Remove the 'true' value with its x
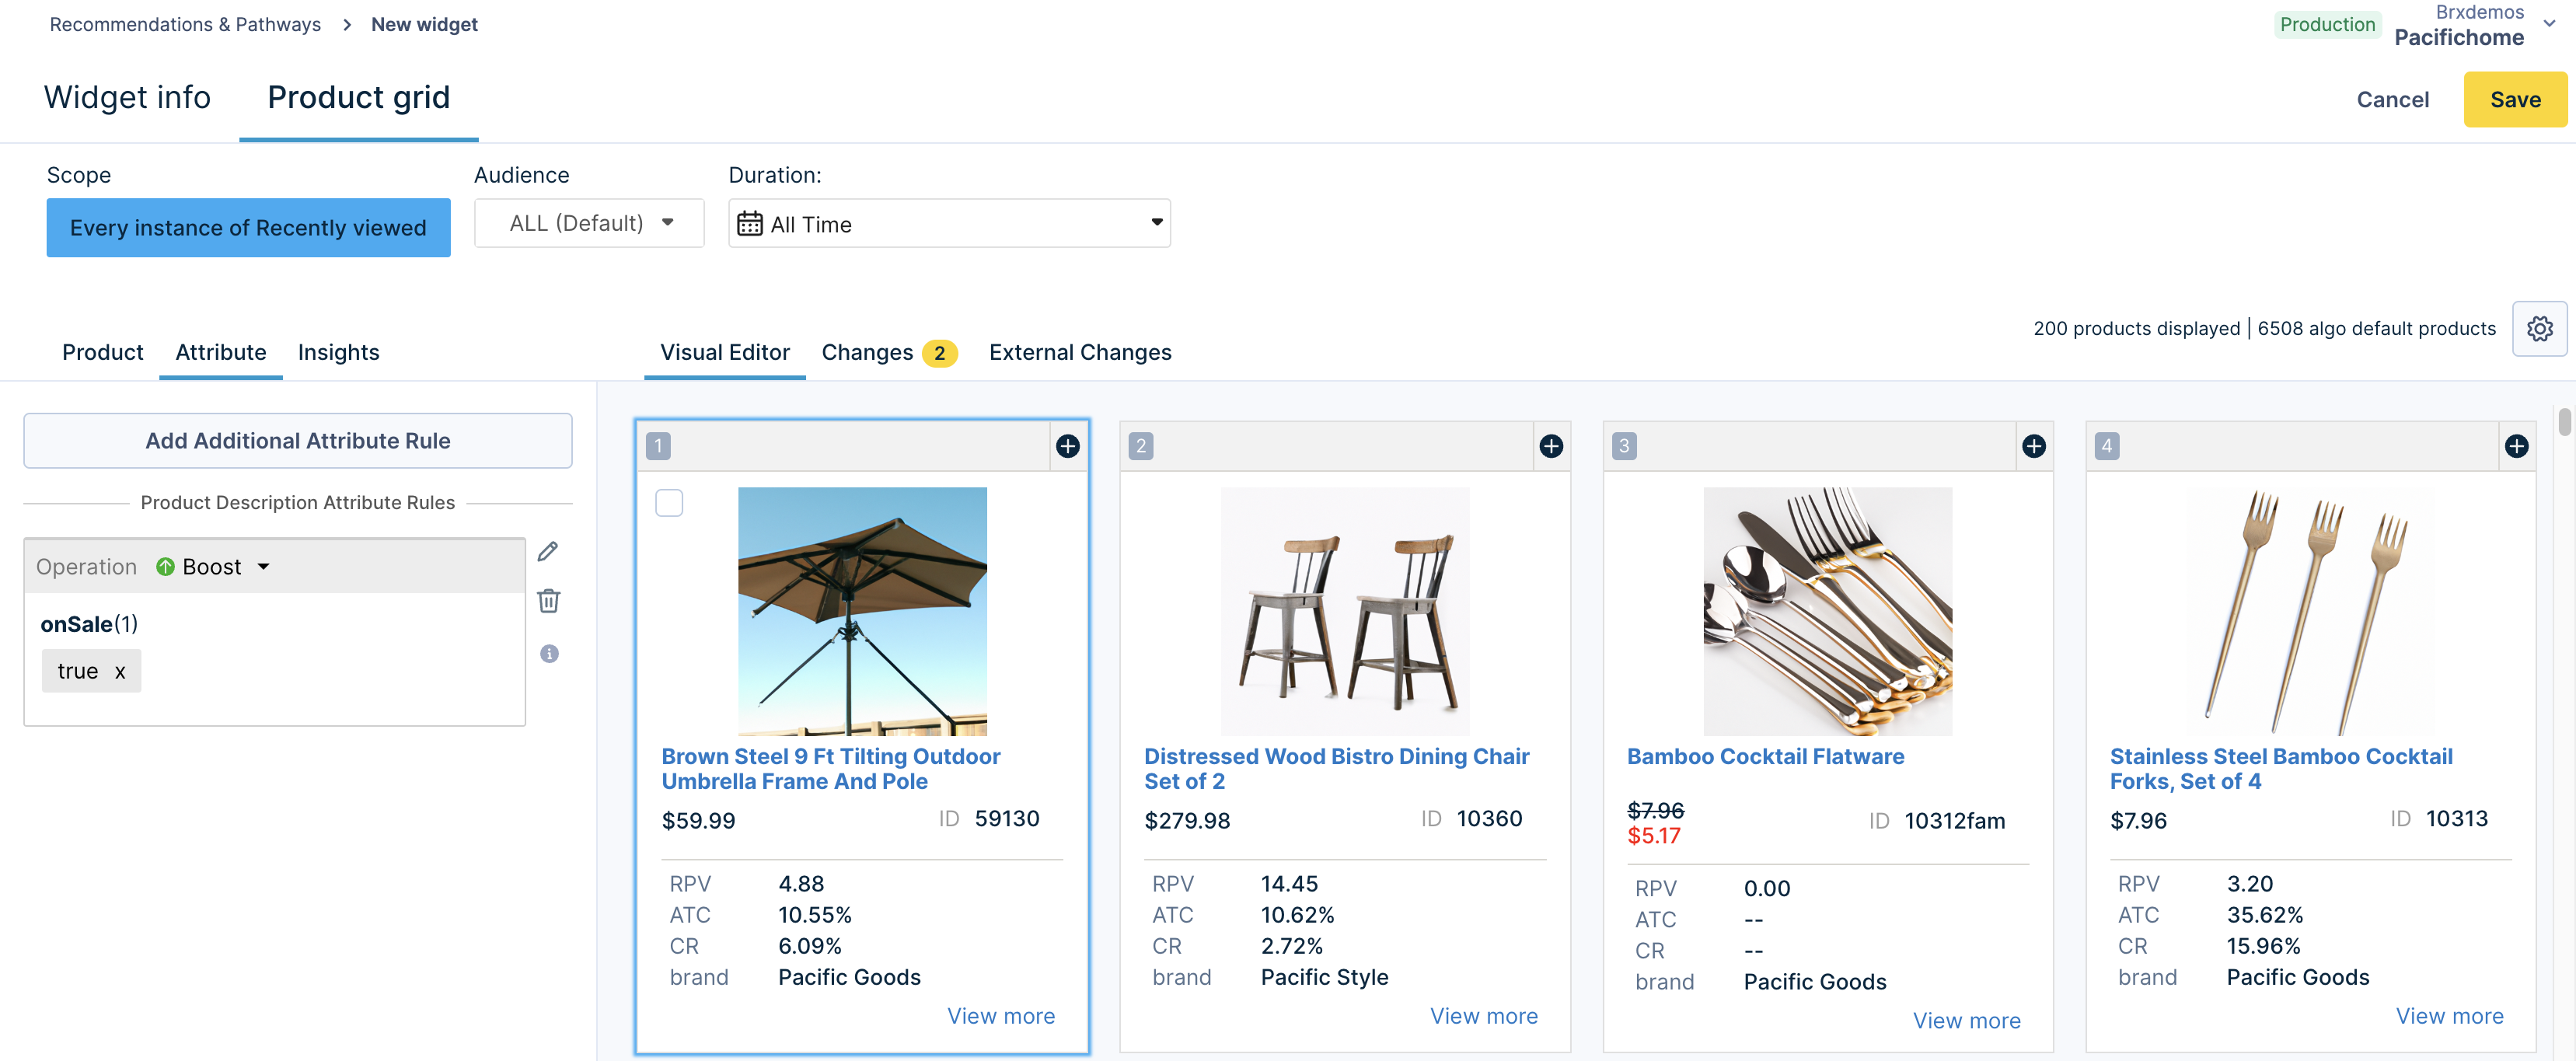This screenshot has height=1061, width=2576. pyautogui.click(x=120, y=671)
